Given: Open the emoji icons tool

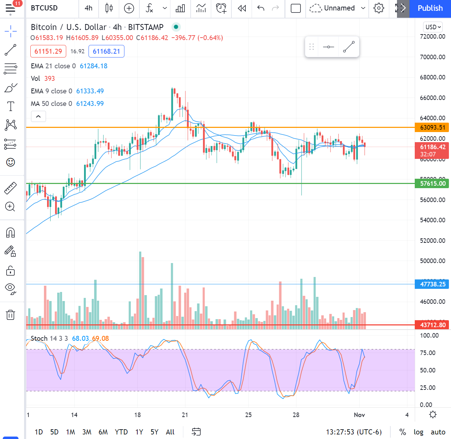Looking at the screenshot, I should point(11,162).
